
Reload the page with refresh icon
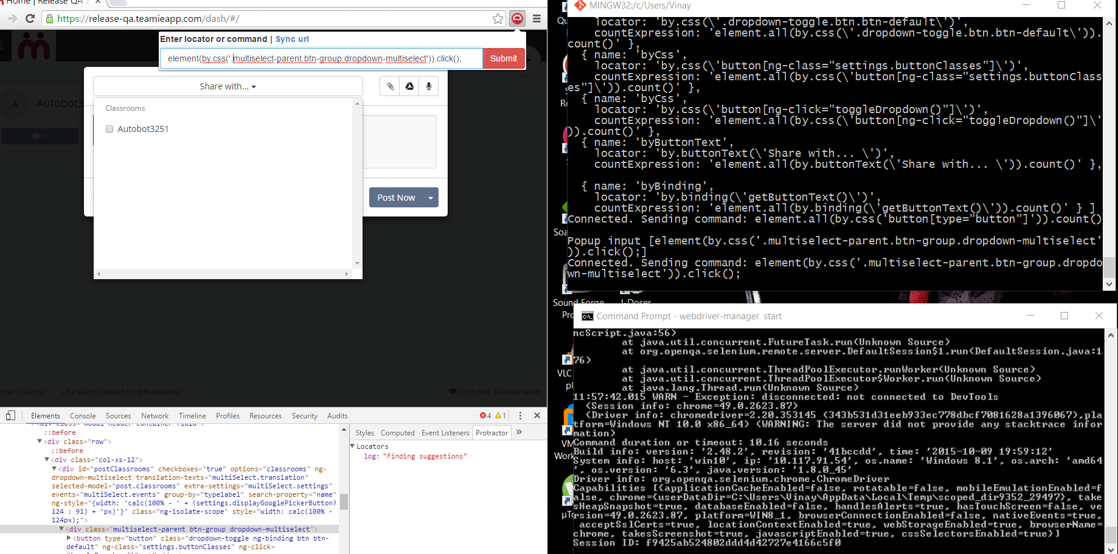pyautogui.click(x=30, y=18)
